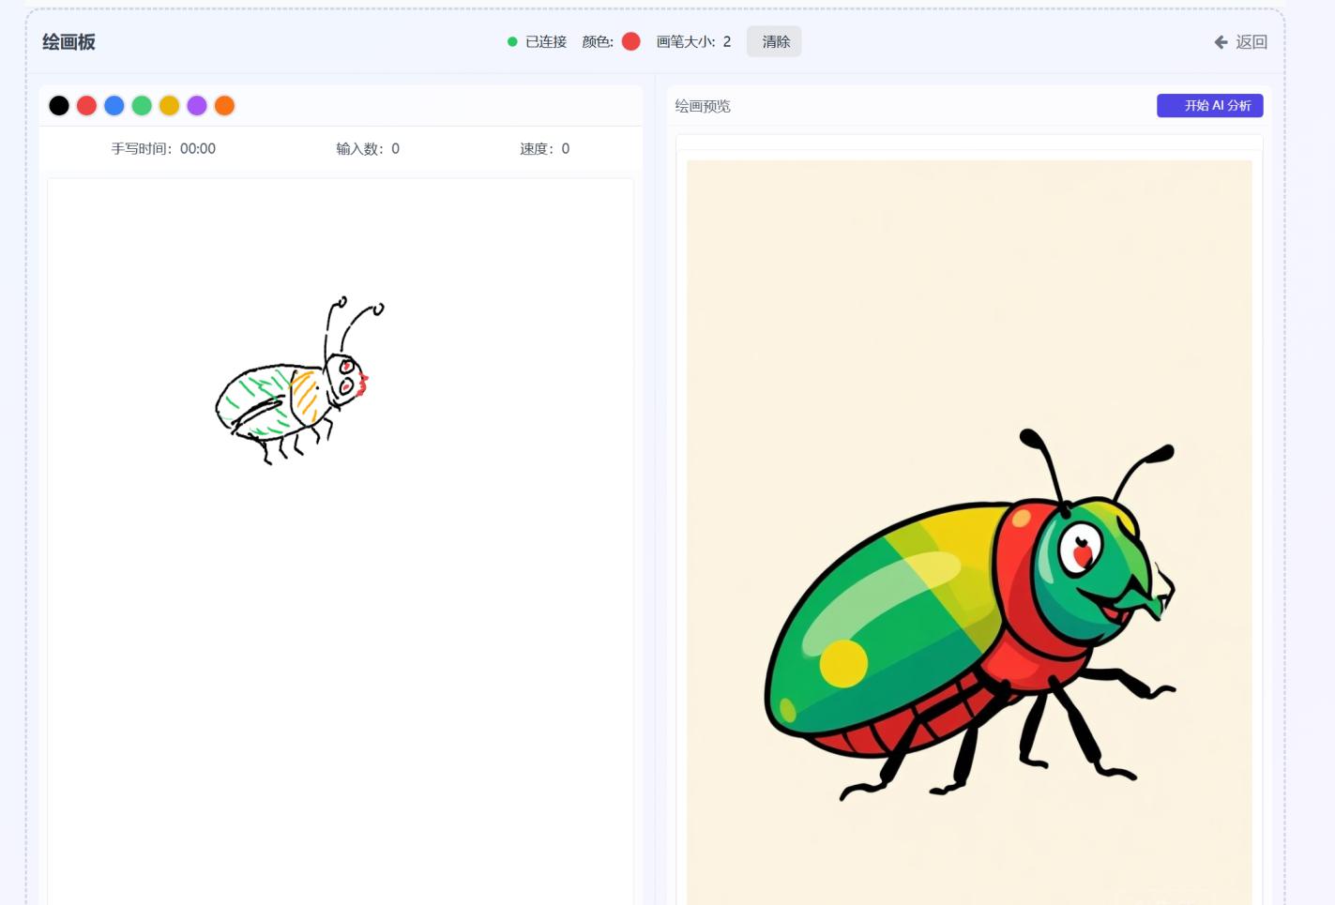This screenshot has height=905, width=1335.
Task: Select the black color swatch in palette
Action: (x=59, y=105)
